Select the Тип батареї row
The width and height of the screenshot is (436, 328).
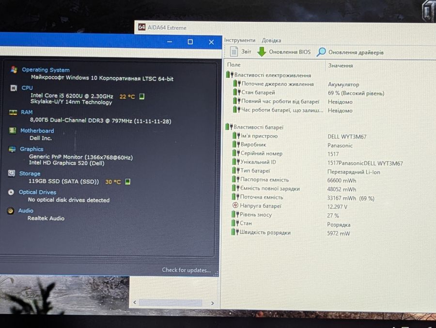coord(306,171)
